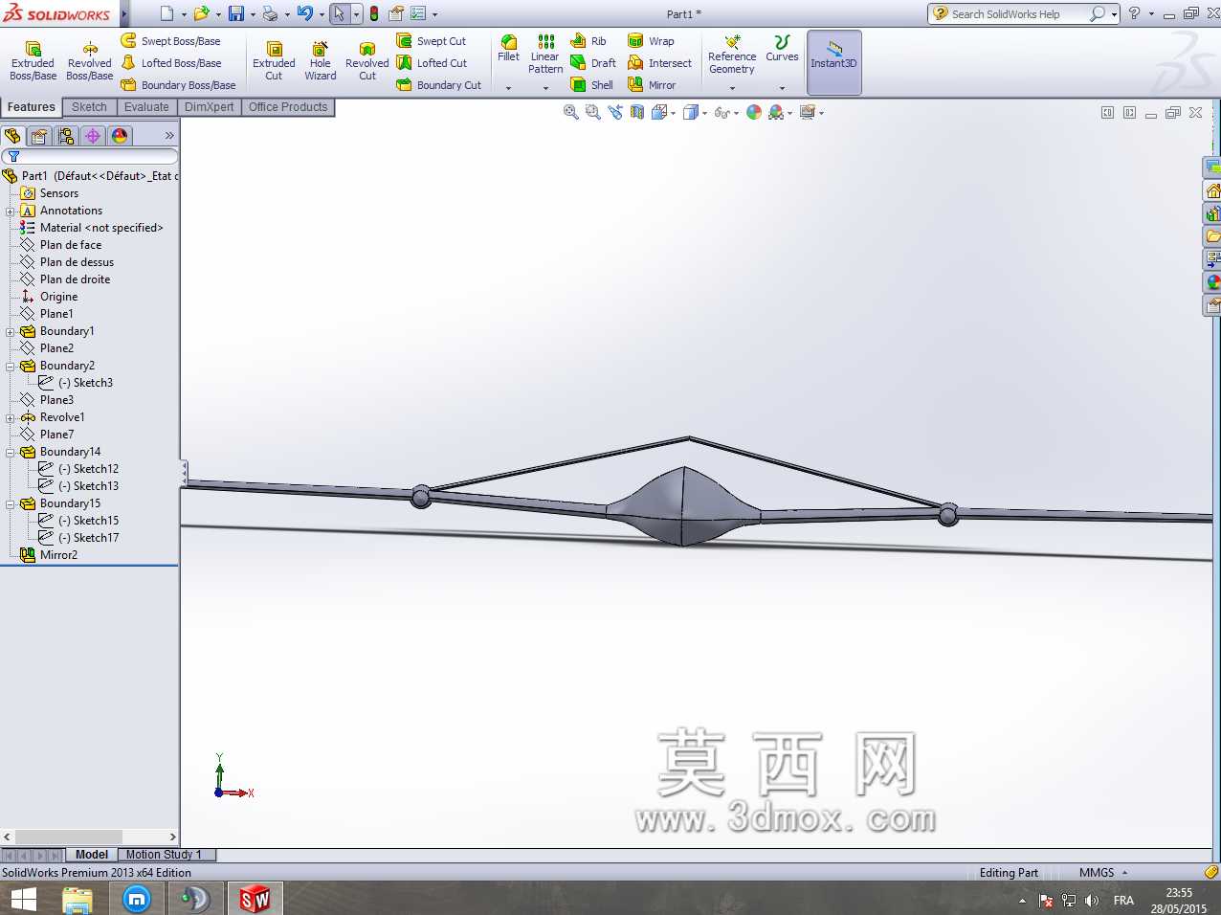1221x915 pixels.
Task: Open the Curves dropdown arrow
Action: 782,88
